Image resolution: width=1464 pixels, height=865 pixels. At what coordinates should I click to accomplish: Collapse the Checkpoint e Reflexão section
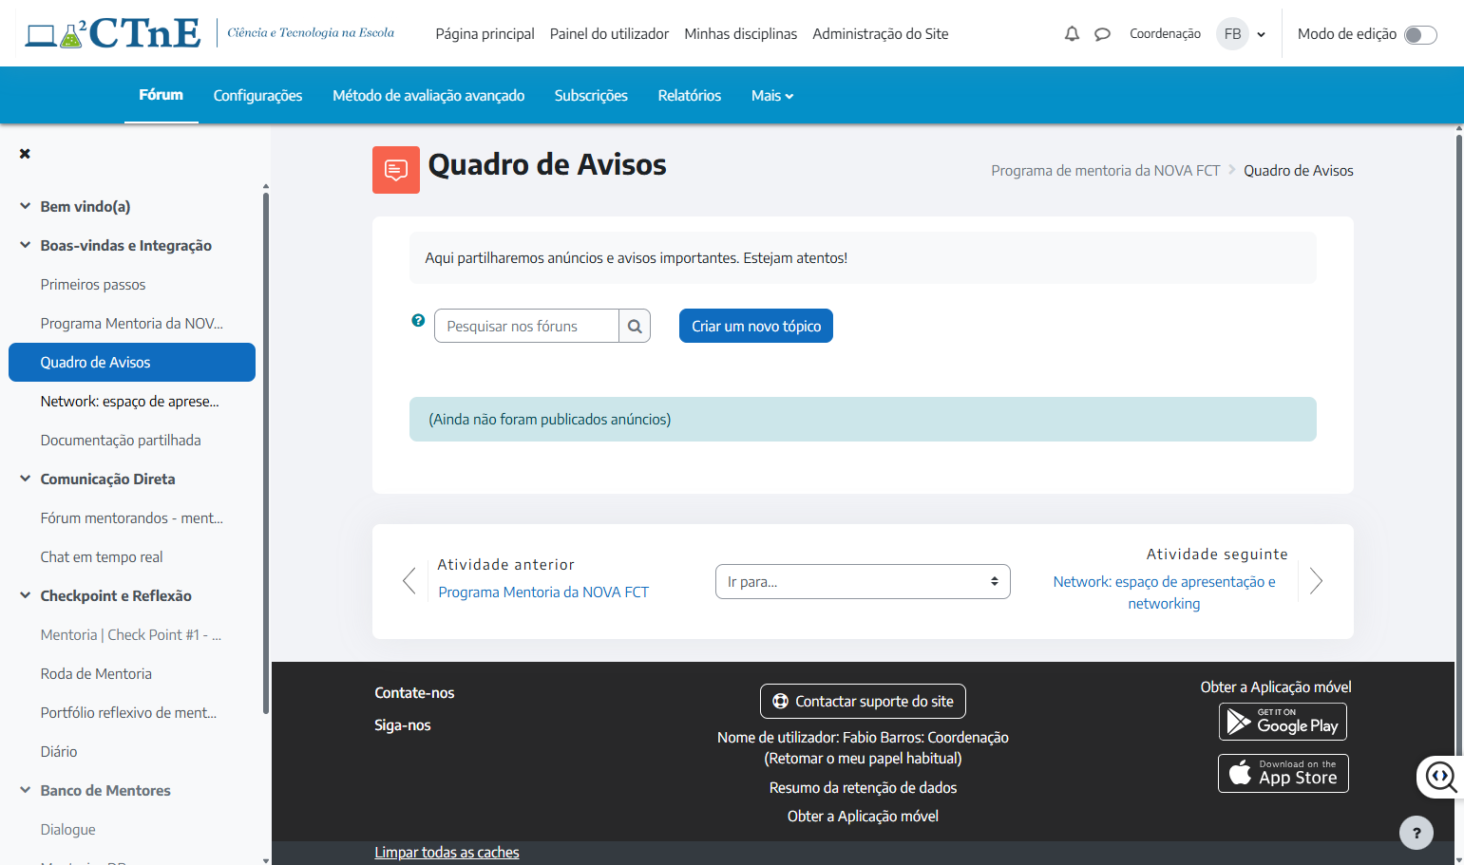26,594
